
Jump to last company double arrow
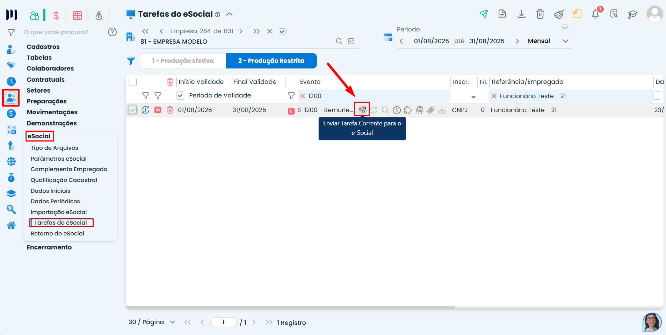pyautogui.click(x=256, y=31)
